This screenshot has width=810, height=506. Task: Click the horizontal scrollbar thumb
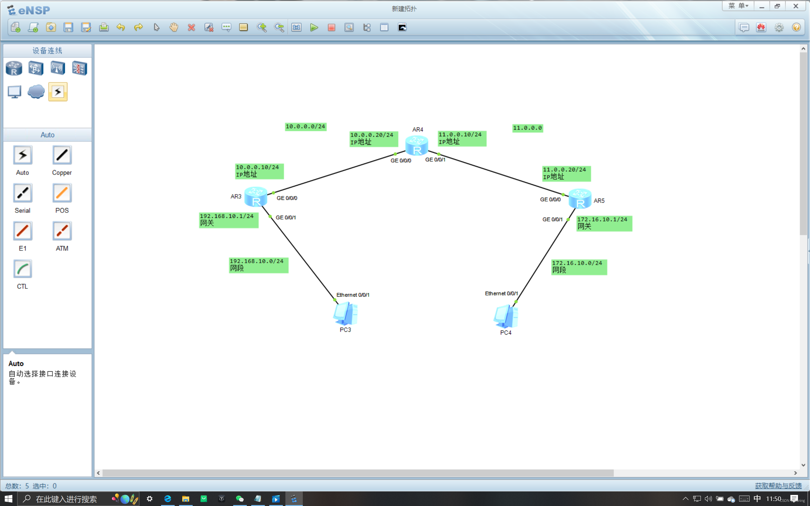click(358, 473)
